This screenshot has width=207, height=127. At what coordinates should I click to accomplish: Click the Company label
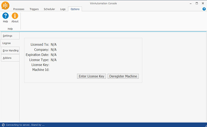coord(42,50)
